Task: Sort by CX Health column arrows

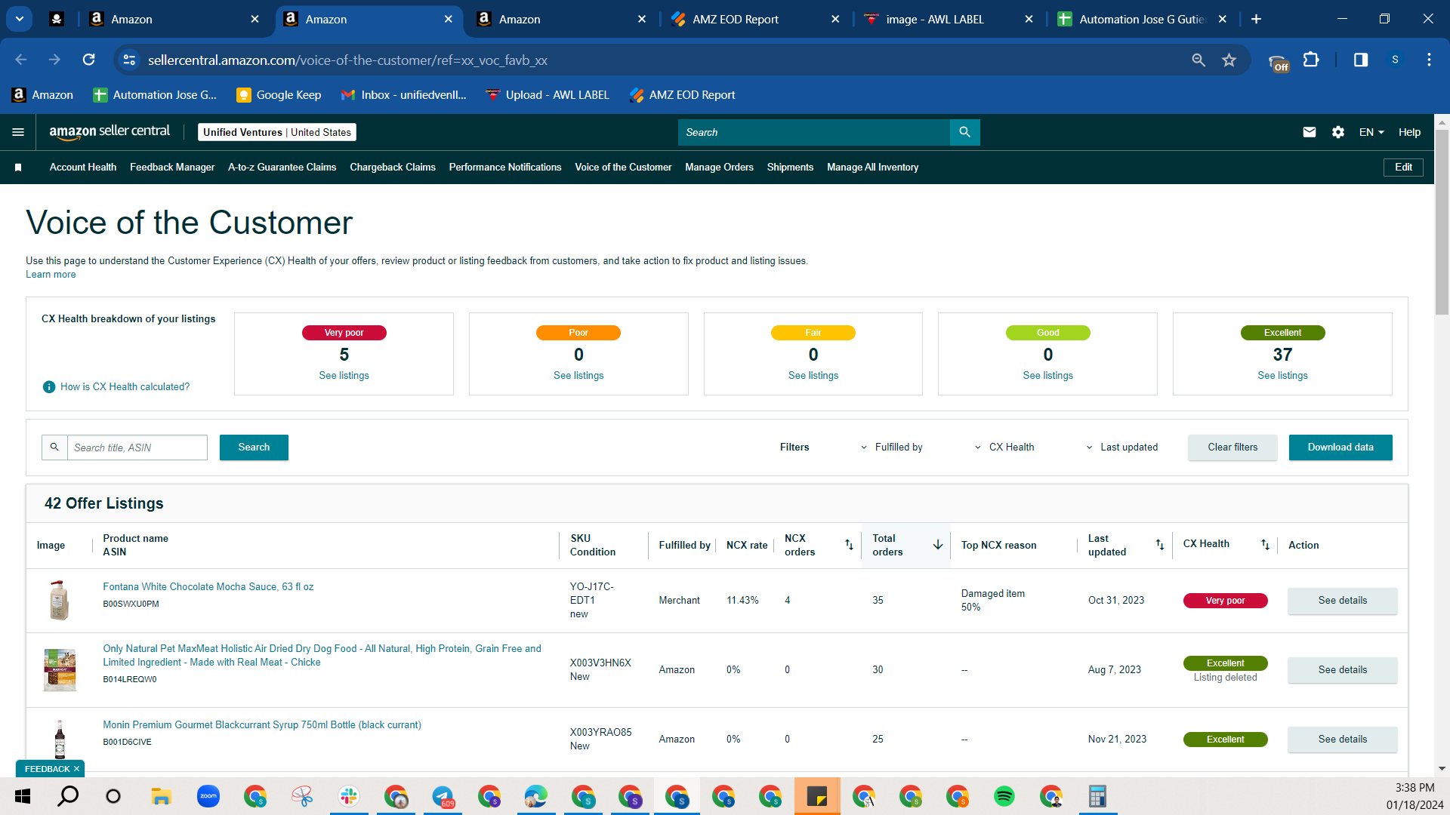Action: 1265,545
